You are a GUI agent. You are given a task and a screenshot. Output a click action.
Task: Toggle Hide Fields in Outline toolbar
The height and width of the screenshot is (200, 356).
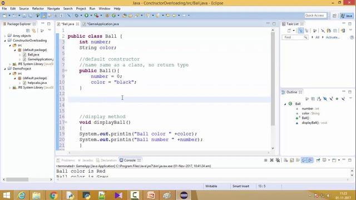tap(325, 99)
